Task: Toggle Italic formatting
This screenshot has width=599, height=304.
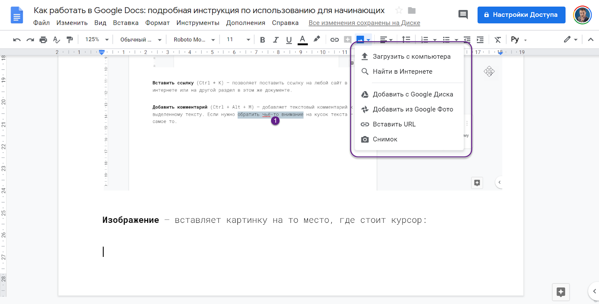Action: coord(276,40)
